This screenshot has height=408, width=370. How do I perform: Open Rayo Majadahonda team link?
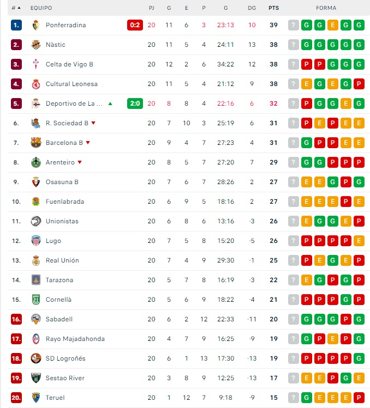click(x=75, y=339)
